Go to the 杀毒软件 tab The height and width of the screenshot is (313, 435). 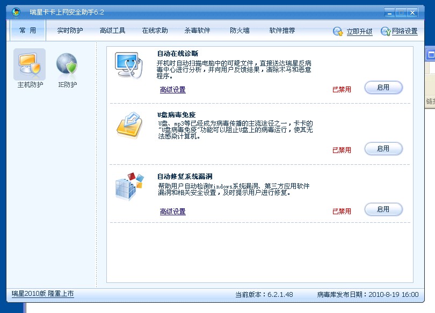197,31
